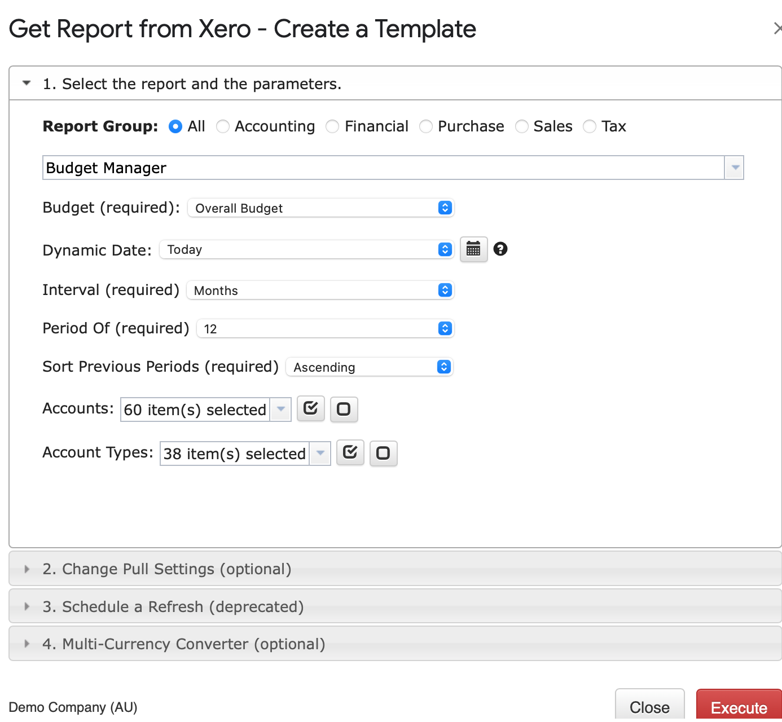
Task: Close the dialog with the X icon
Action: (777, 28)
